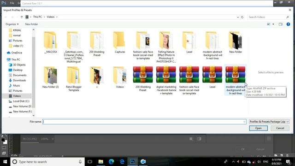Select Local Disk (C:) in the navigation pane
295x166 pixels.
(19, 101)
